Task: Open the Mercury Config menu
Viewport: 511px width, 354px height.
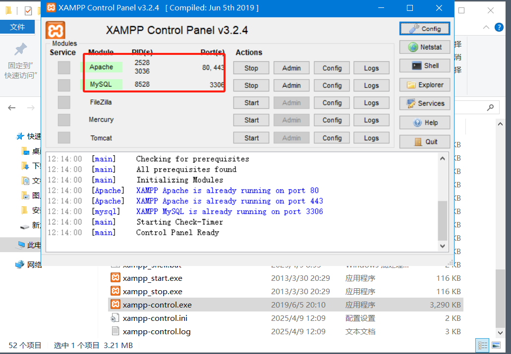Action: 332,120
